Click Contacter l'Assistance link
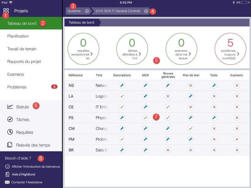This screenshot has width=251, height=188. point(27,182)
